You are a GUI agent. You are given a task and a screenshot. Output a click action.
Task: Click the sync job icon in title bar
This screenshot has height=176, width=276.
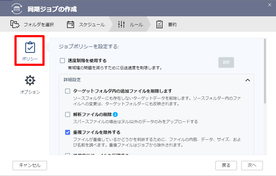17,9
